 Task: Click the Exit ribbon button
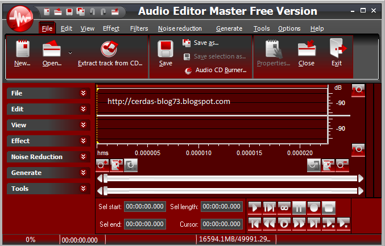(337, 53)
